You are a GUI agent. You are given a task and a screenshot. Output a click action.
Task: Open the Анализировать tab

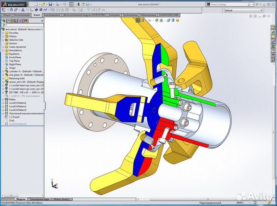(52, 15)
